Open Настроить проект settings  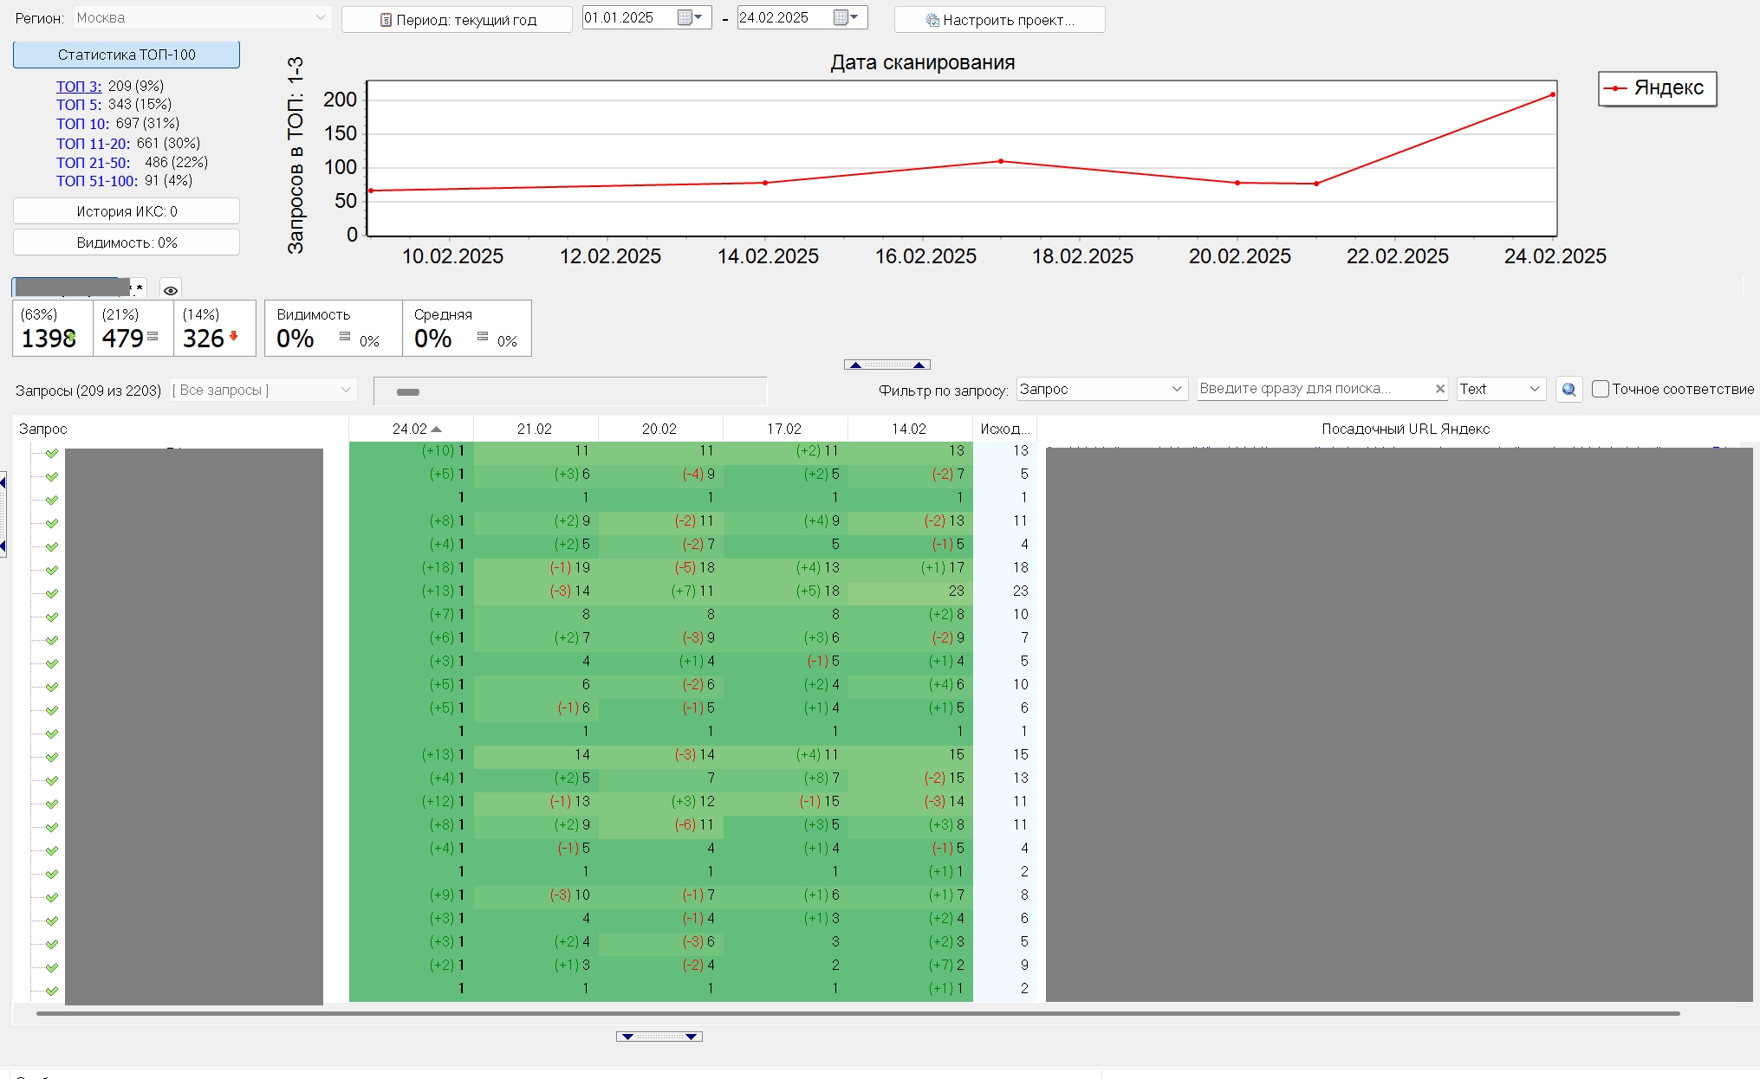coord(1000,20)
